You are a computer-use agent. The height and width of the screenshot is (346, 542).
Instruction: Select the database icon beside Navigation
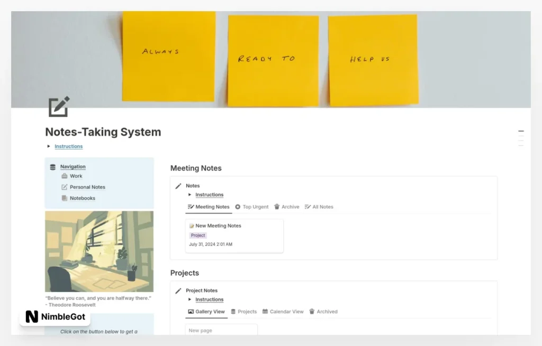[x=53, y=166]
